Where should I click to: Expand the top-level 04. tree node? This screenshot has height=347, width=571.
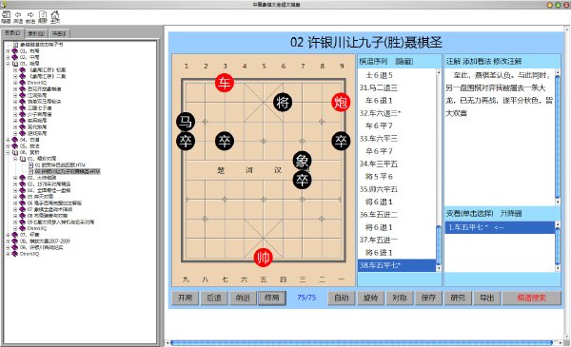[x=8, y=140]
